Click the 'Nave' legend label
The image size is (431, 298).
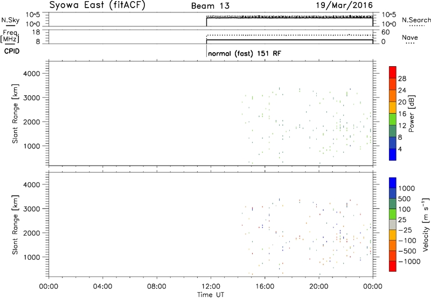pos(409,37)
